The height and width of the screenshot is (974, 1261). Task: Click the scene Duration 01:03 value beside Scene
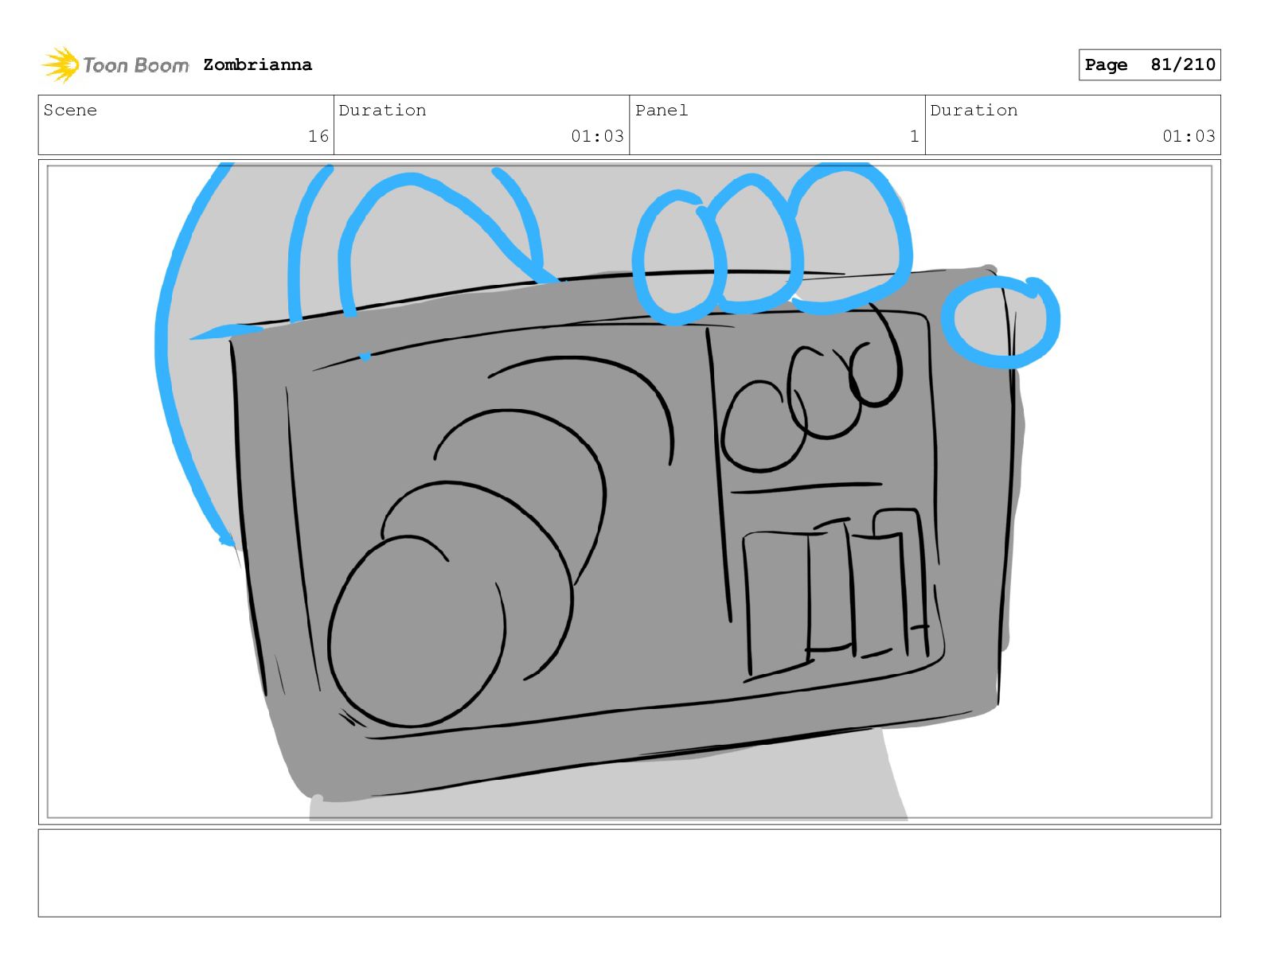[597, 136]
